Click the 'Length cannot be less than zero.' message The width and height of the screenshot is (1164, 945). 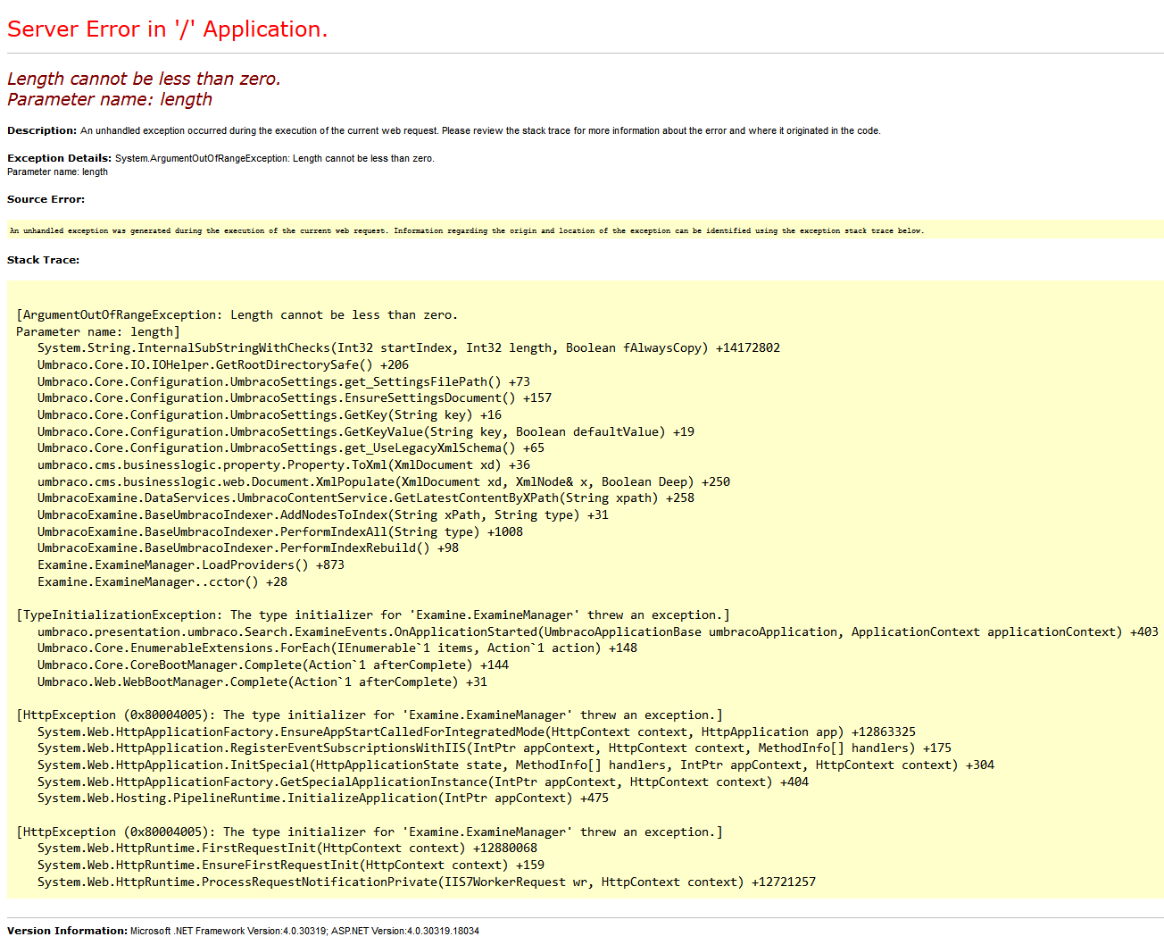click(x=144, y=79)
